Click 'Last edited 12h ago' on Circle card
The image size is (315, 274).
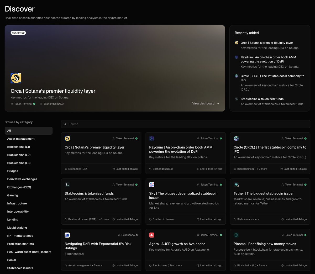pyautogui.click(x=295, y=169)
